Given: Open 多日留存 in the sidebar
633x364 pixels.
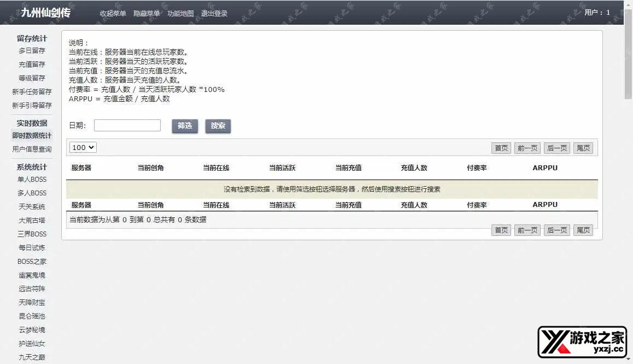Looking at the screenshot, I should pyautogui.click(x=32, y=51).
